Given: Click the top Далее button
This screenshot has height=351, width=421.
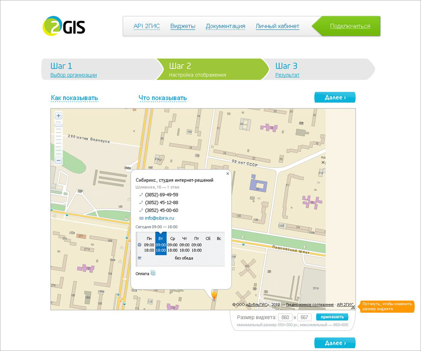Looking at the screenshot, I should tap(335, 97).
